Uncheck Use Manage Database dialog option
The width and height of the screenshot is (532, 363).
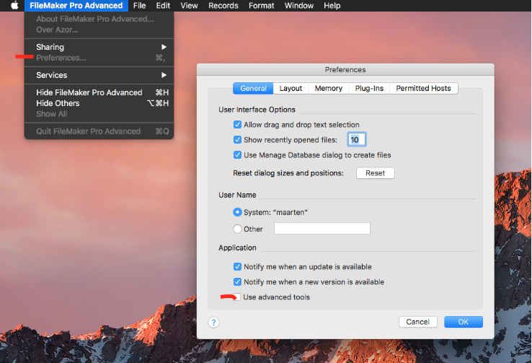click(x=237, y=155)
